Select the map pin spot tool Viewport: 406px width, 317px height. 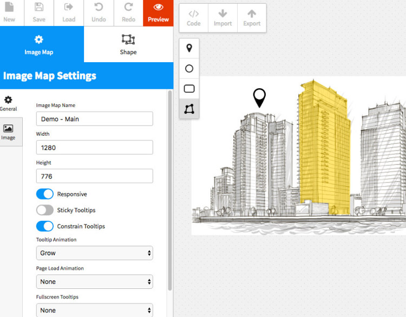(189, 48)
